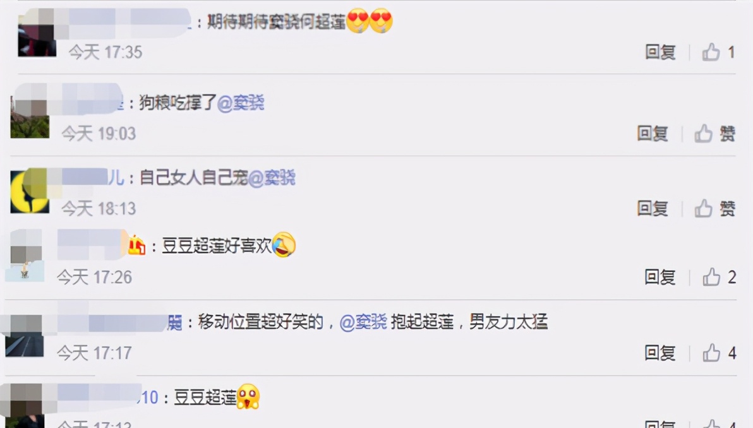Click thumbs-up on the 18:13 comment

704,208
